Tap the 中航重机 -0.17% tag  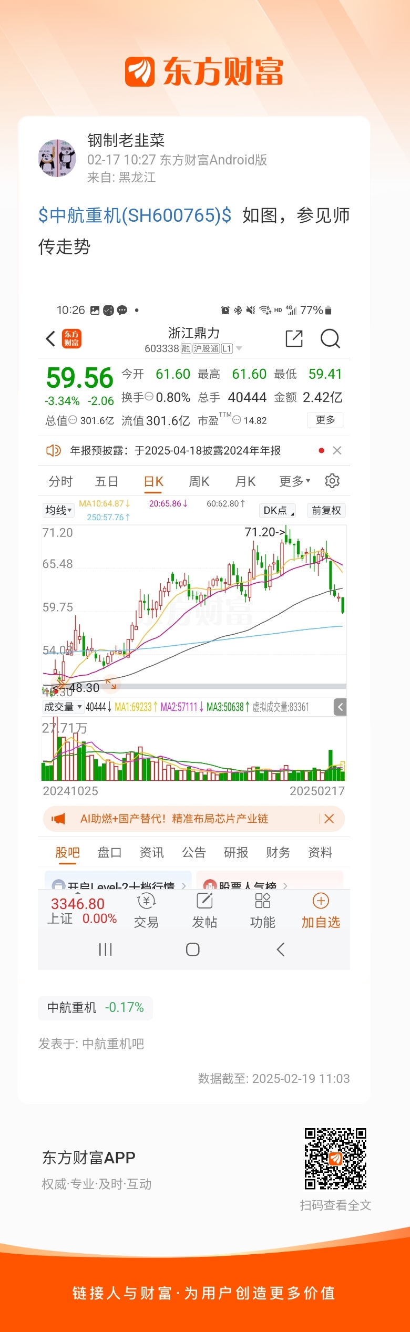(95, 1007)
